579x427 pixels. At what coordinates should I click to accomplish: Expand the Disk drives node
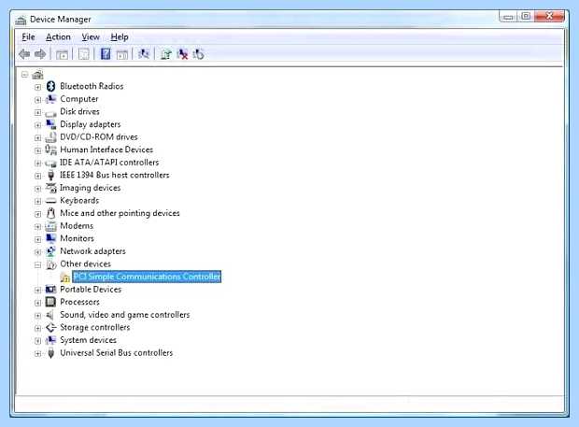pos(37,112)
